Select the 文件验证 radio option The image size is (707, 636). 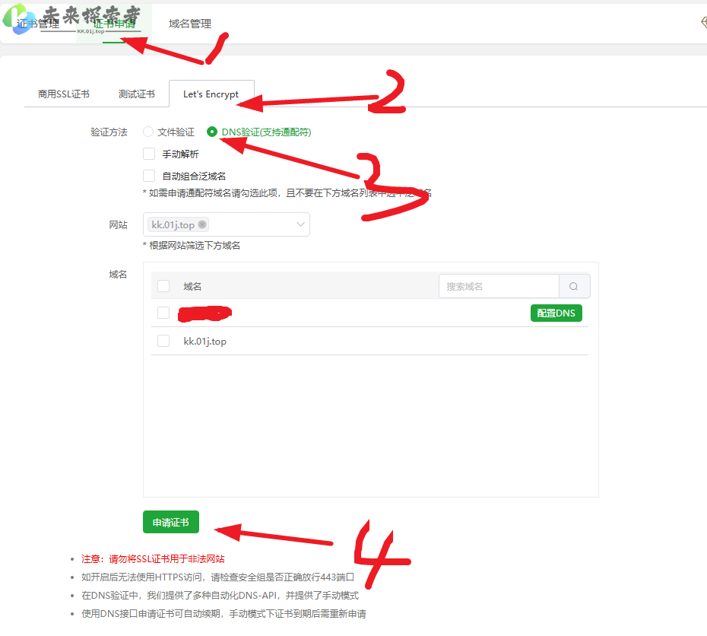pos(148,132)
